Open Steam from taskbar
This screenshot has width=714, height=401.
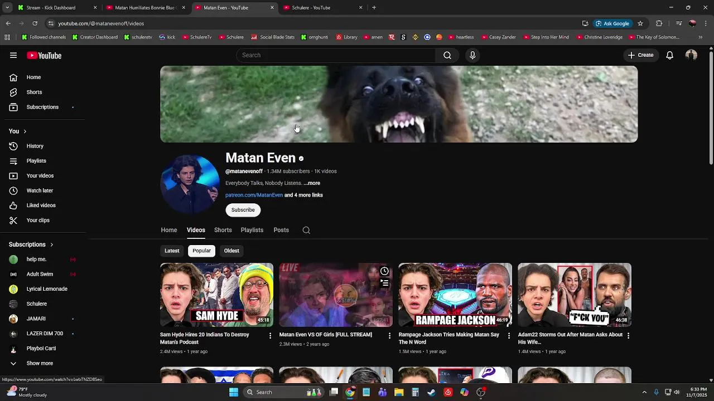point(431,392)
